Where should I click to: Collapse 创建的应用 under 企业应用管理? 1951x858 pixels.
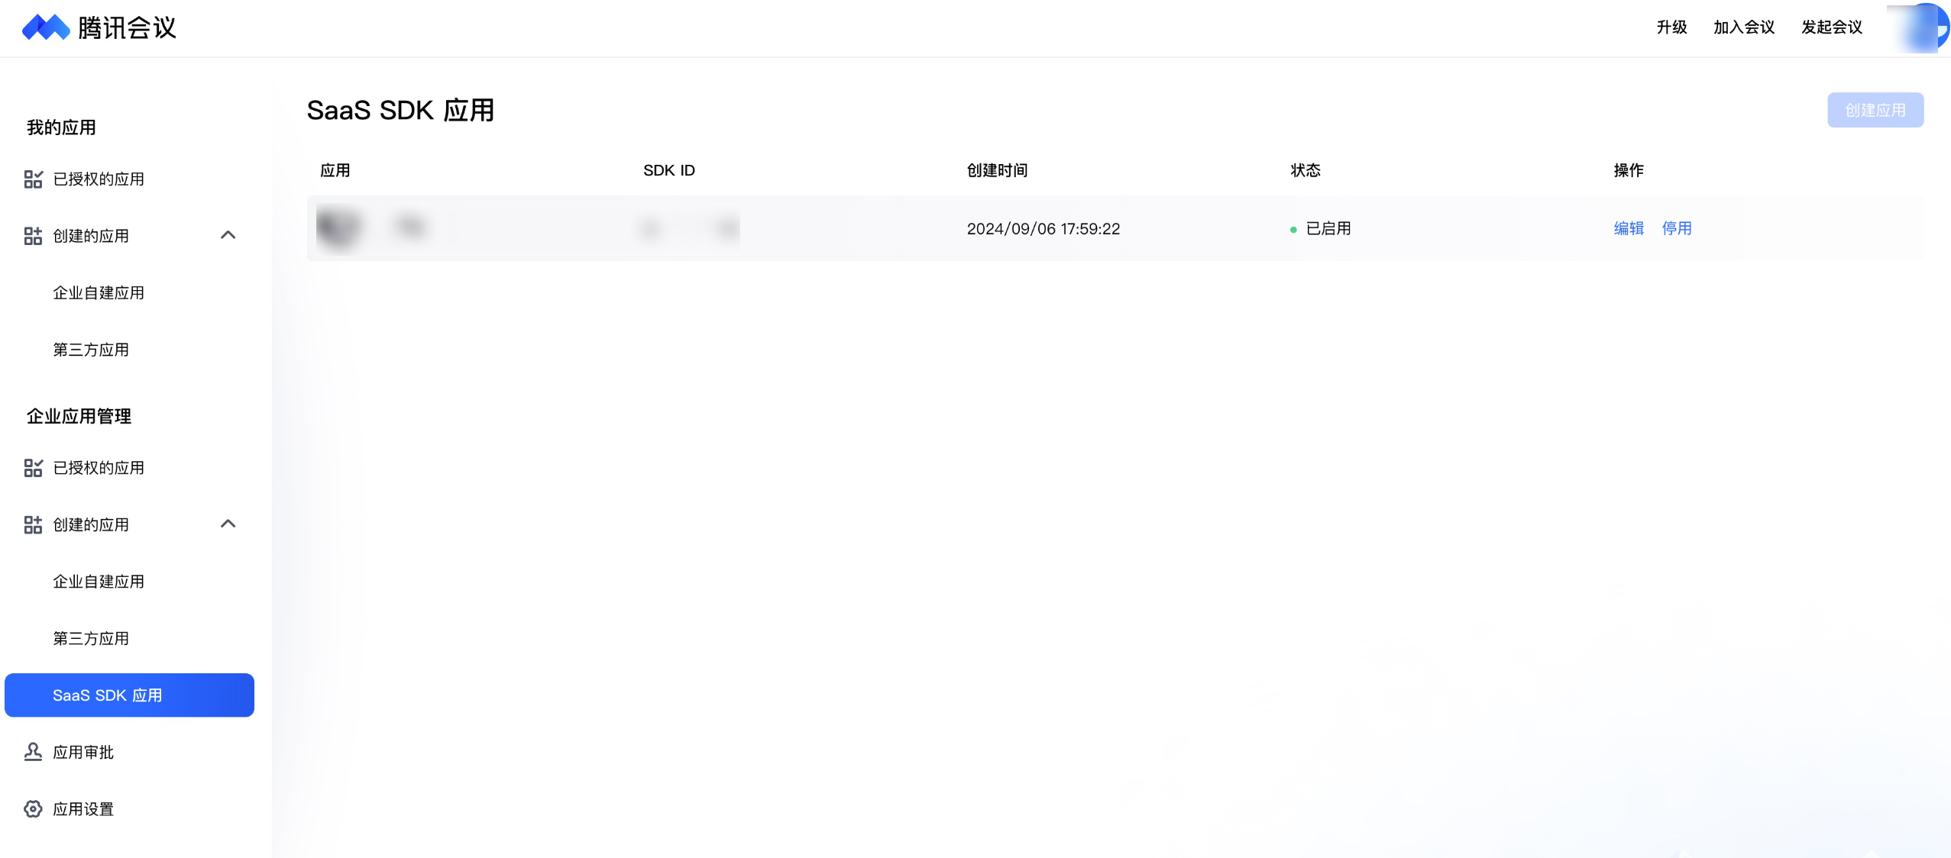[x=228, y=524]
